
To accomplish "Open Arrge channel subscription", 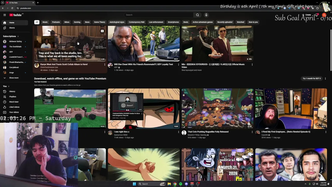I will pos(15,72).
